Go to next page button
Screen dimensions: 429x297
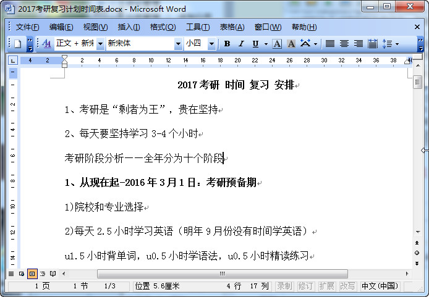point(417,264)
